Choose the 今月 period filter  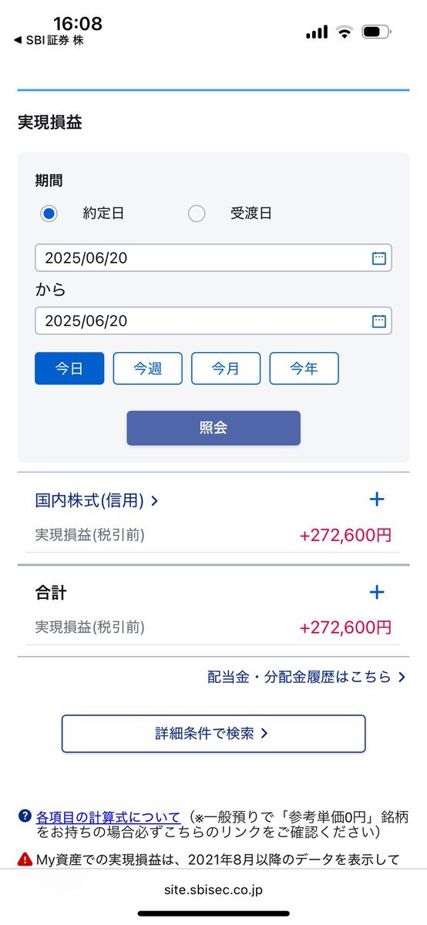[226, 368]
